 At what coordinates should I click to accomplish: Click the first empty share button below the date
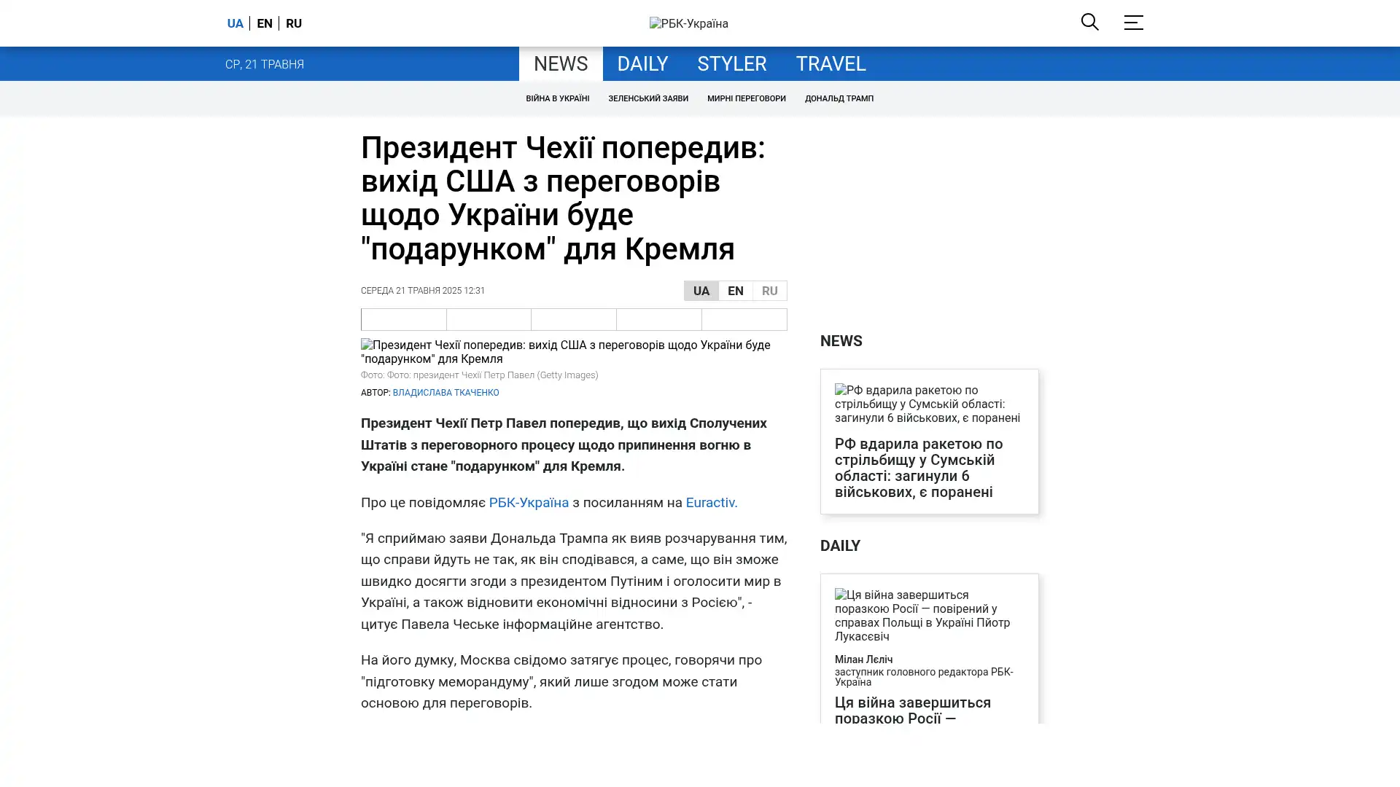(403, 319)
